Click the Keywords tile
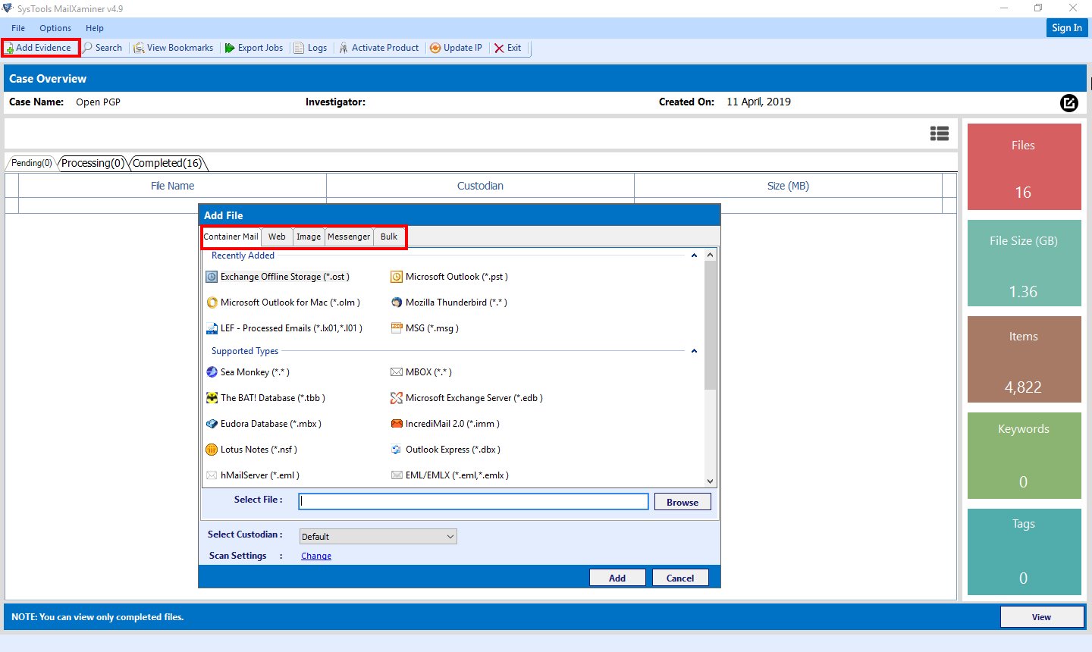The width and height of the screenshot is (1092, 652). point(1024,456)
